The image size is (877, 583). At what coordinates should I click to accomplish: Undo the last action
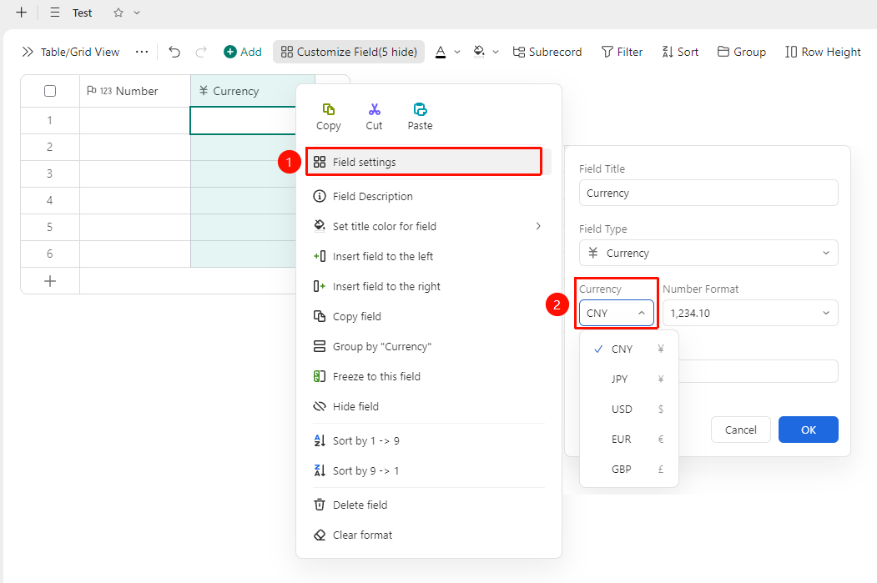tap(174, 52)
